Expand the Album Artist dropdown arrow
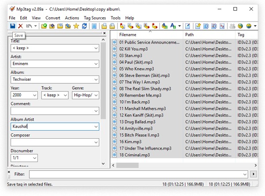This screenshot has width=265, height=196. pos(96,127)
